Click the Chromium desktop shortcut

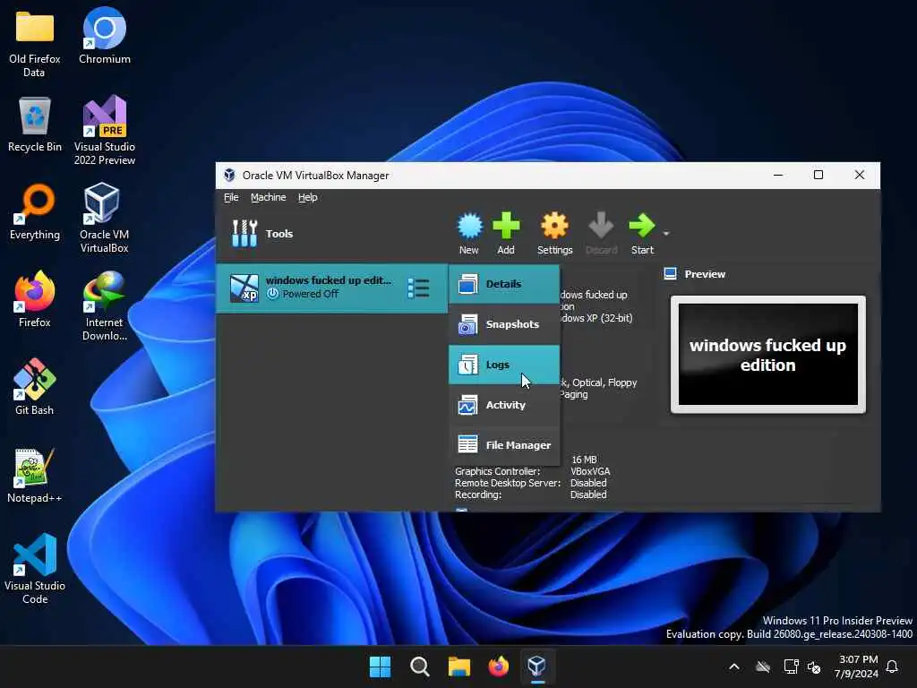point(105,36)
